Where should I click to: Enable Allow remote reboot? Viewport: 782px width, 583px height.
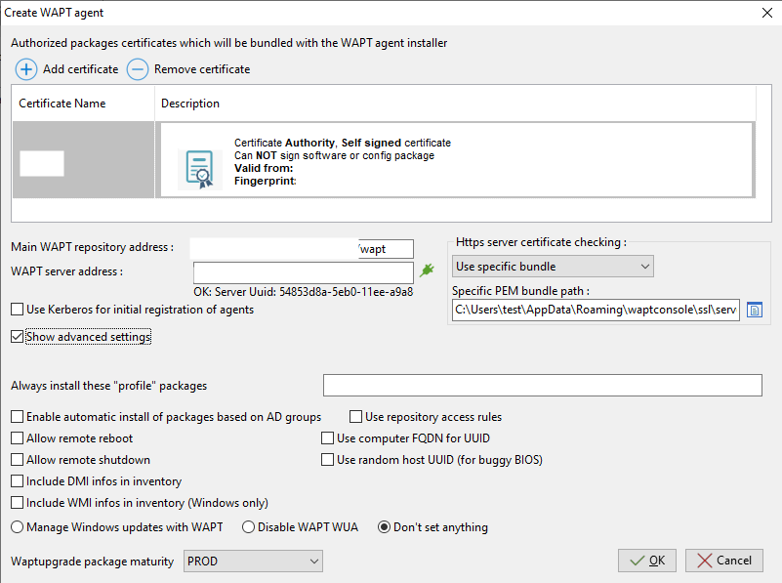click(x=18, y=438)
